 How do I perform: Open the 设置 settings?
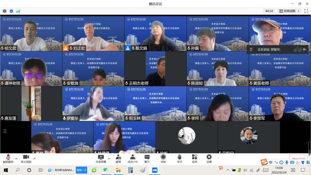tap(209, 159)
